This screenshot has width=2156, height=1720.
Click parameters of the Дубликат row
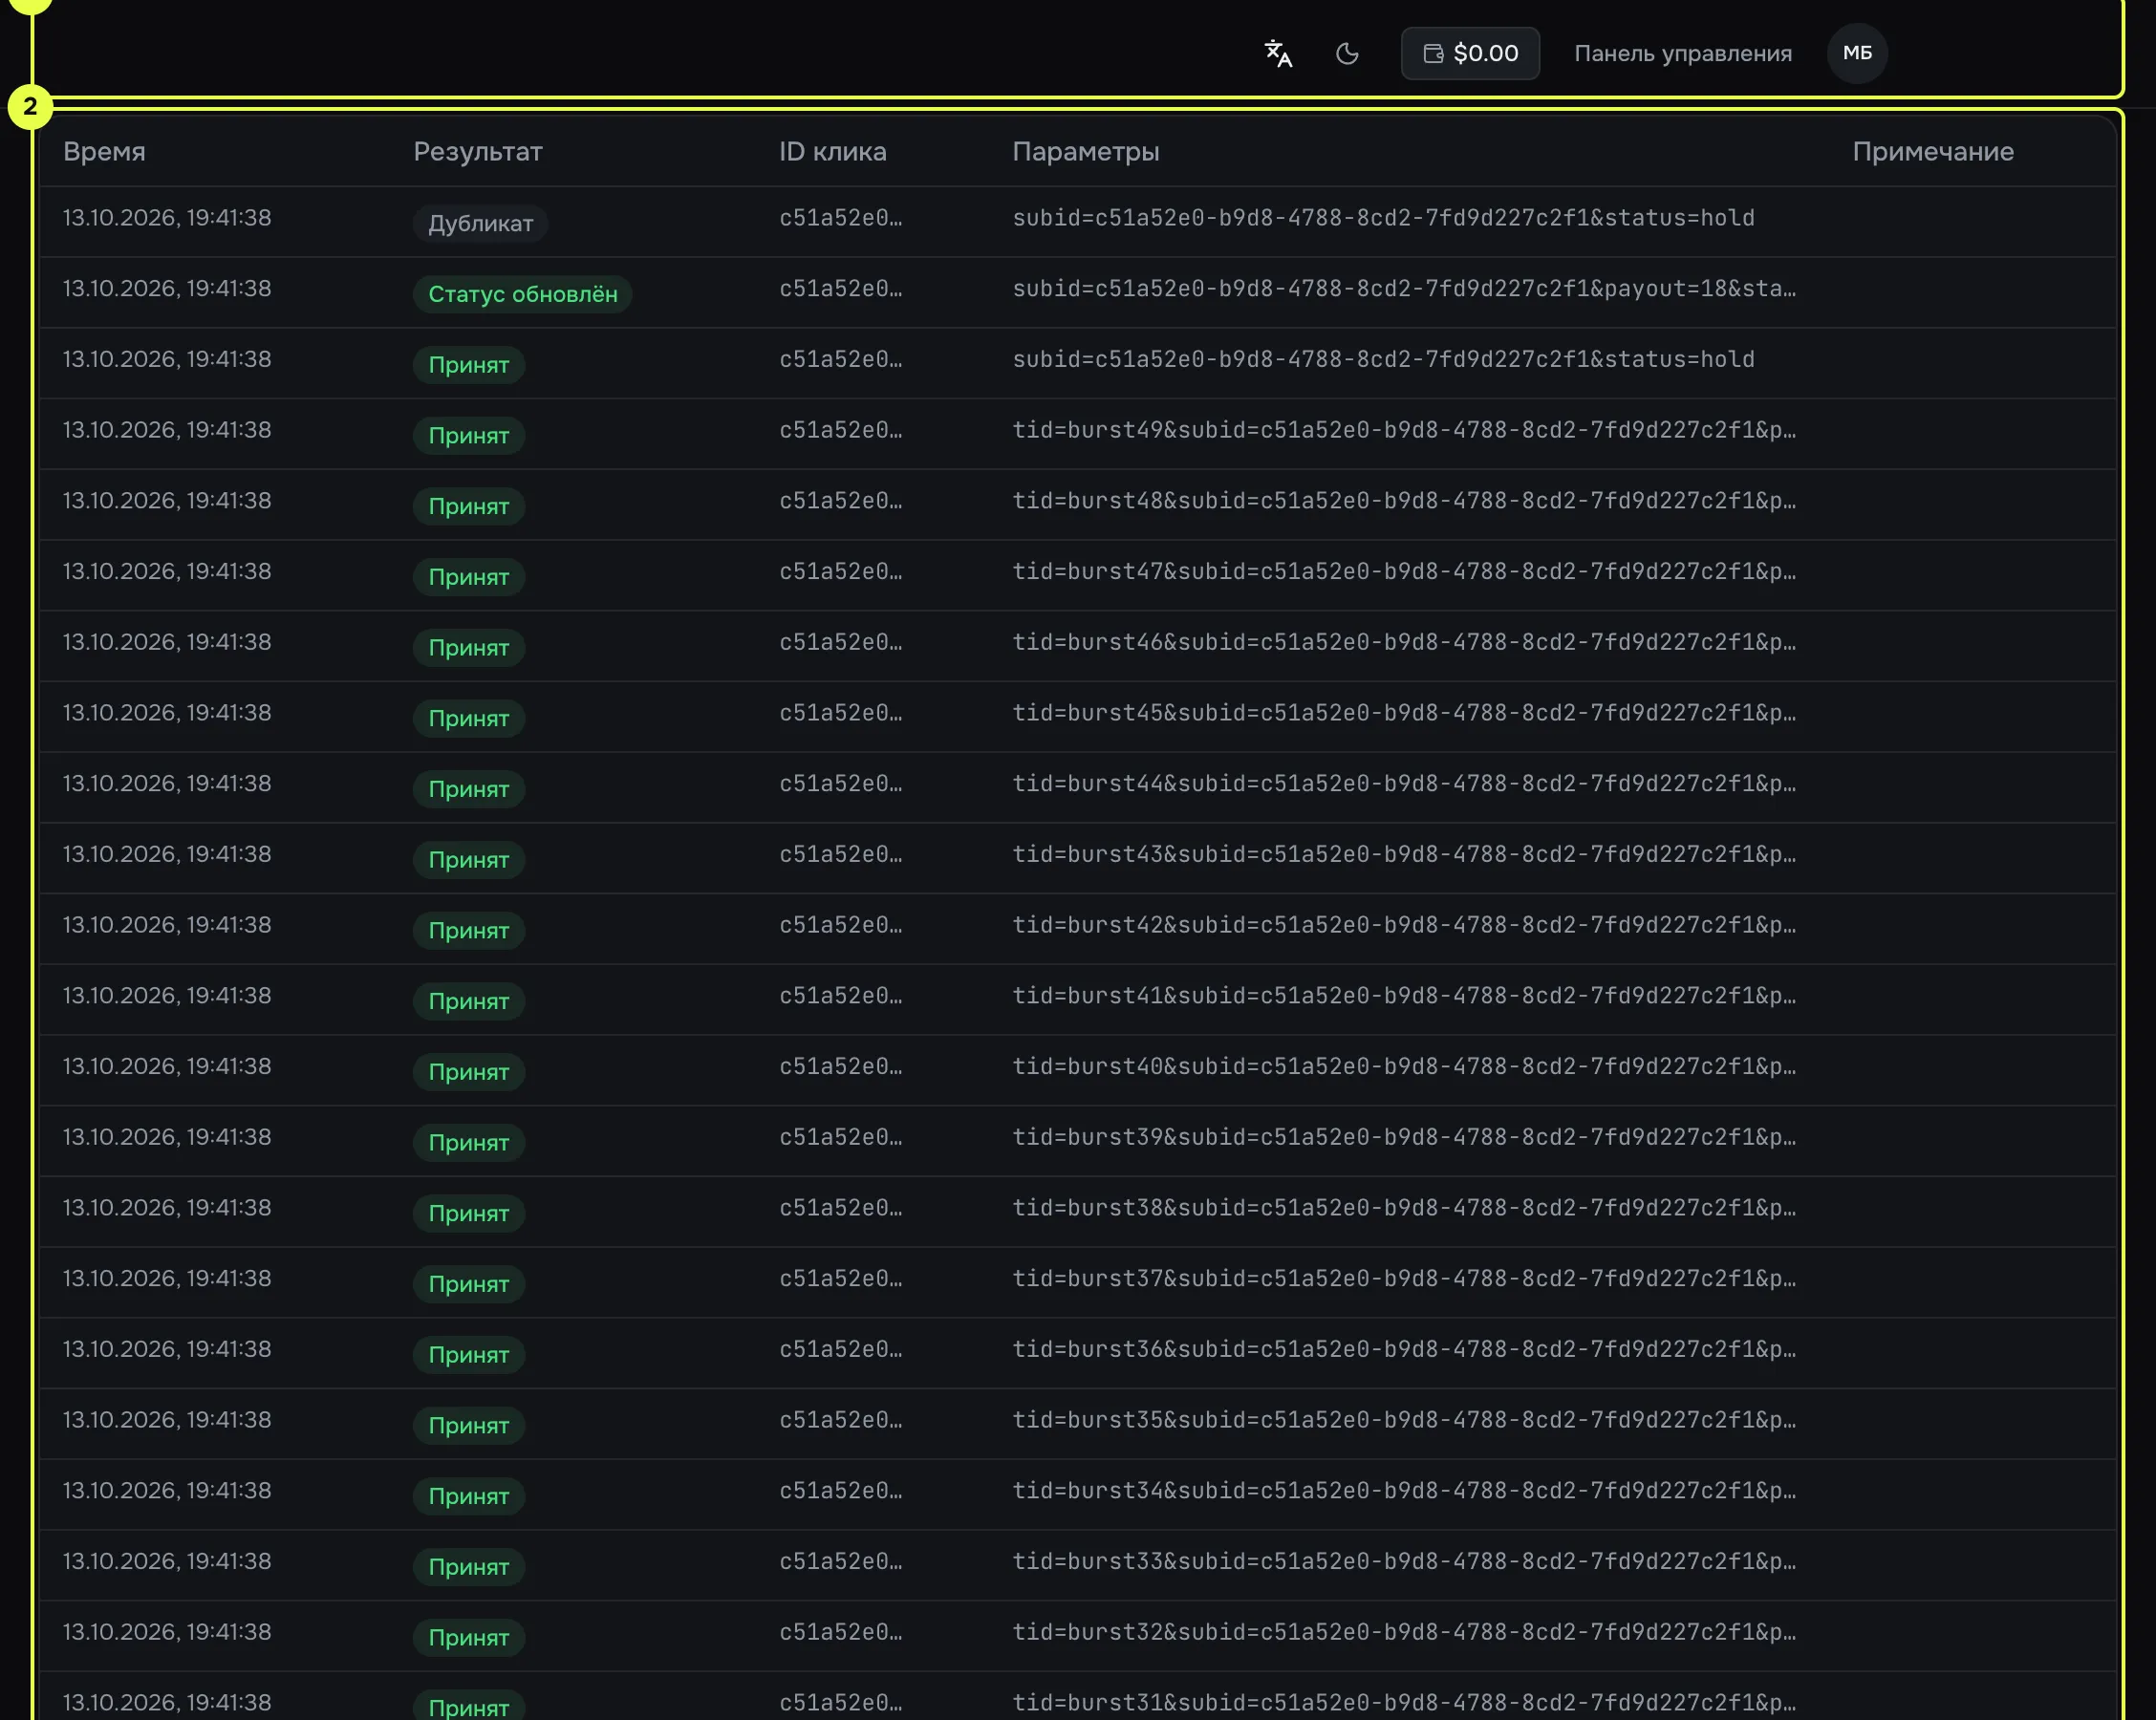[1383, 218]
